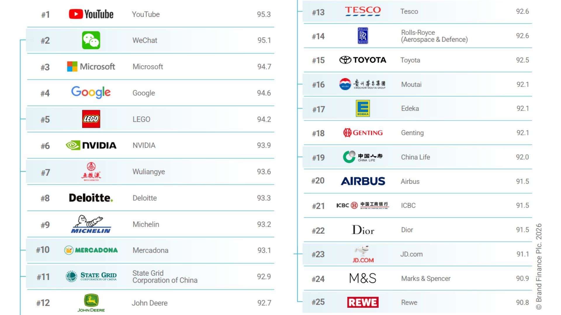
Task: Click the Michelin man logo
Action: [x=91, y=224]
